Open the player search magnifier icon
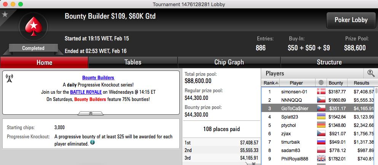Viewport: 378px width, 165px height. pos(370,73)
